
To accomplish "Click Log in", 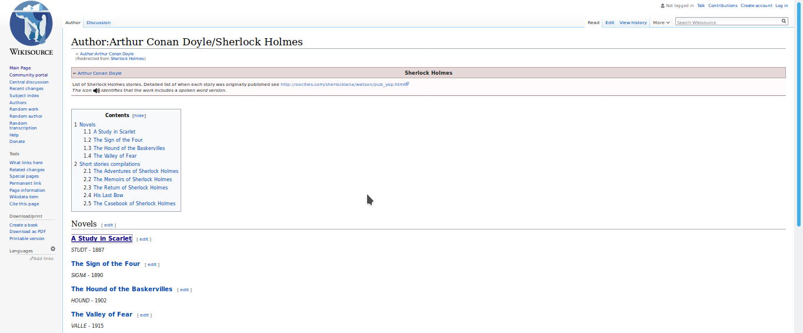I will [x=781, y=5].
